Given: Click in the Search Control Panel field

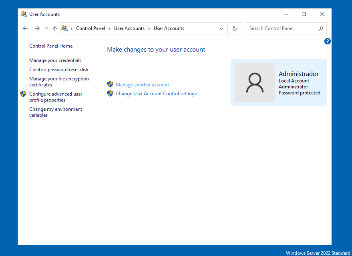Looking at the screenshot, I should tap(280, 28).
